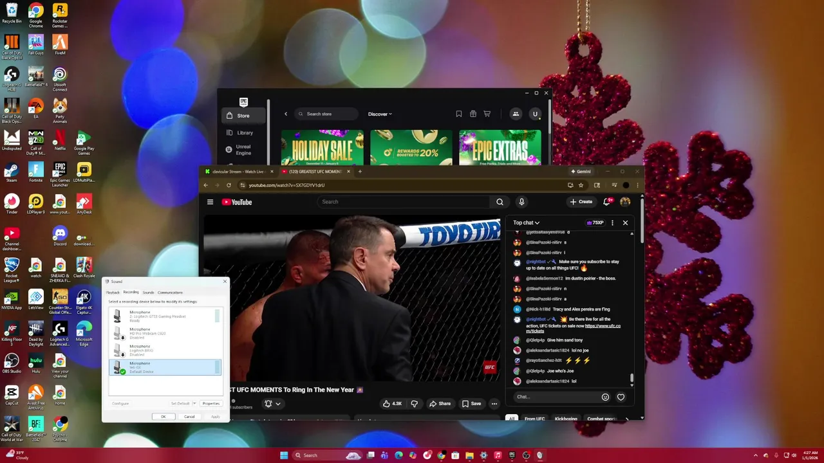Open the Ubisoft Connect desktop shortcut
This screenshot has height=463, width=824.
click(x=60, y=80)
